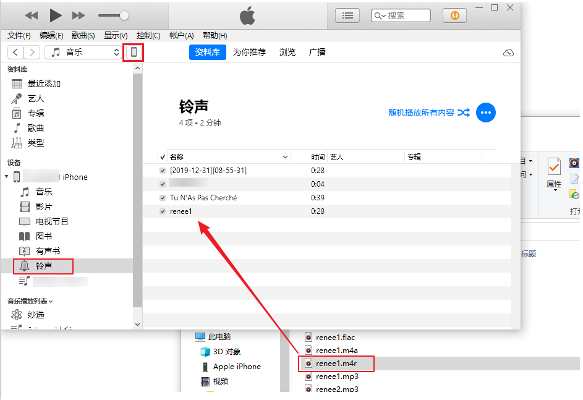Uncheck the renee1 ringtone checkbox
This screenshot has width=583, height=400.
pyautogui.click(x=163, y=211)
